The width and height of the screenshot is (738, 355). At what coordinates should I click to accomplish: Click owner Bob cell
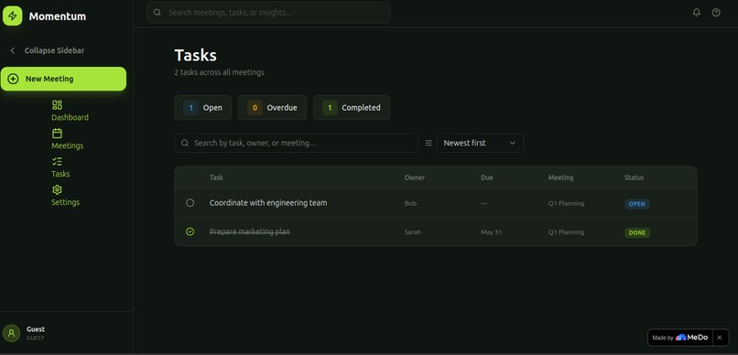(410, 204)
